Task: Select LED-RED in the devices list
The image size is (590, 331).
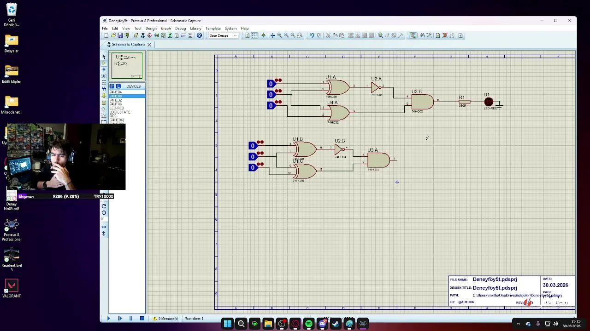Action: pyautogui.click(x=117, y=108)
